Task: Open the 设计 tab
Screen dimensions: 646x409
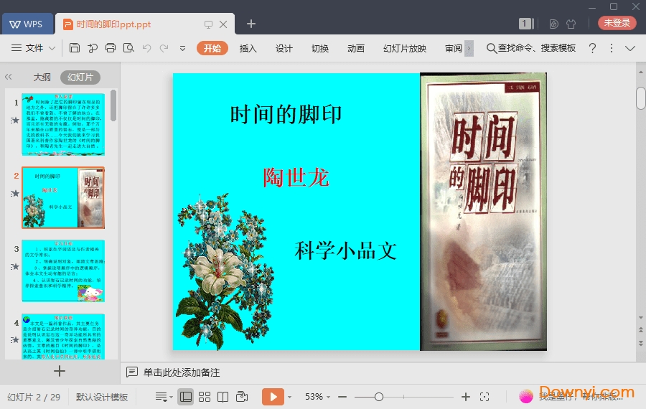Action: tap(284, 48)
